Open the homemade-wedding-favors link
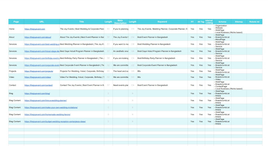Viewport: 268px width, 146px height. tap(47, 114)
